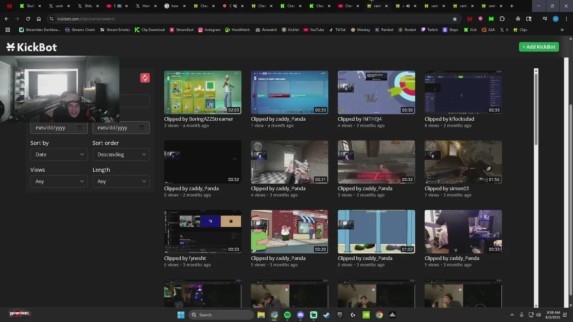Open the TikTok bookmark

338,30
